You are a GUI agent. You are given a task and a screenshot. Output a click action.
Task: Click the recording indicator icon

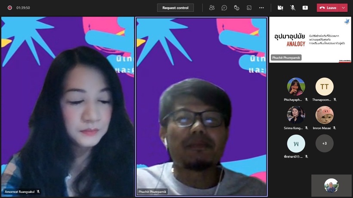[x=9, y=8]
